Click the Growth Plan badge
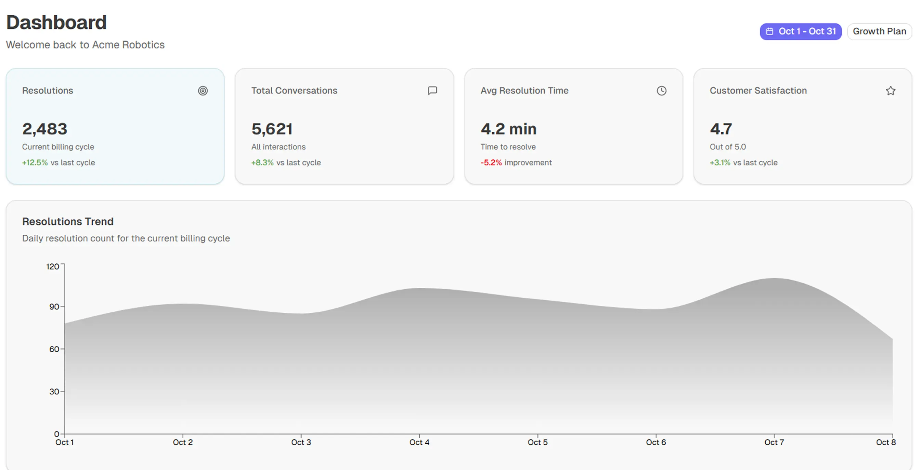Viewport: 921px width, 470px height. (x=879, y=31)
